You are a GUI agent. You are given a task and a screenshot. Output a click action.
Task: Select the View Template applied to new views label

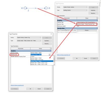point(67,30)
